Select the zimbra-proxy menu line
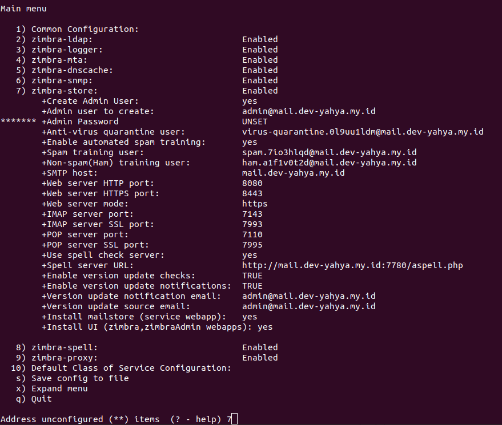Viewport: 502px width, 425px height. coord(147,358)
